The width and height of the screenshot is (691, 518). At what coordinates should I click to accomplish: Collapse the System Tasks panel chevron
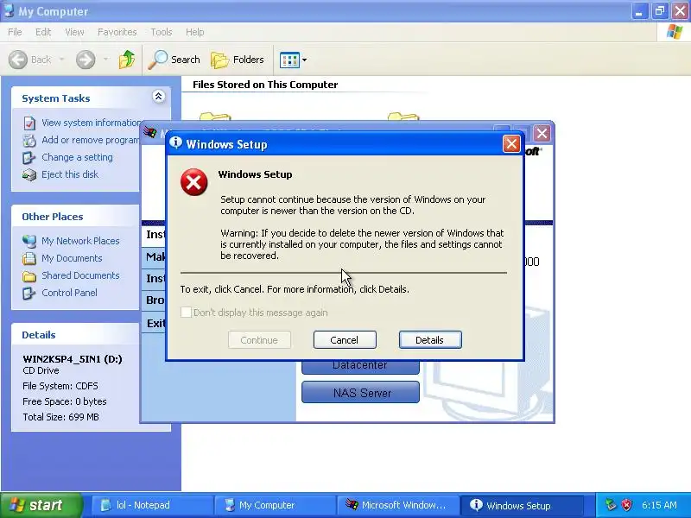[159, 96]
